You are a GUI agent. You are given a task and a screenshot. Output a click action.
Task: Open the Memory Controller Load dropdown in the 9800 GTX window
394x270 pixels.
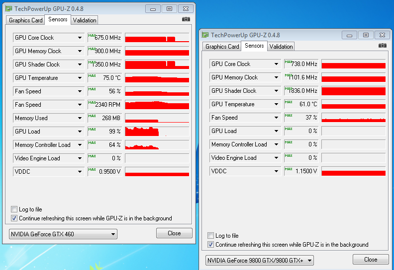(245, 144)
